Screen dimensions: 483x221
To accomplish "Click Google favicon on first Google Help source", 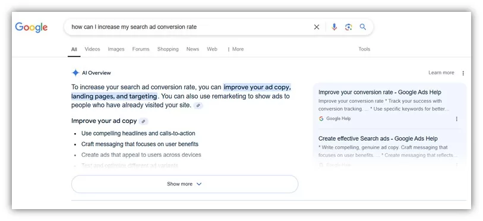I will click(x=321, y=119).
